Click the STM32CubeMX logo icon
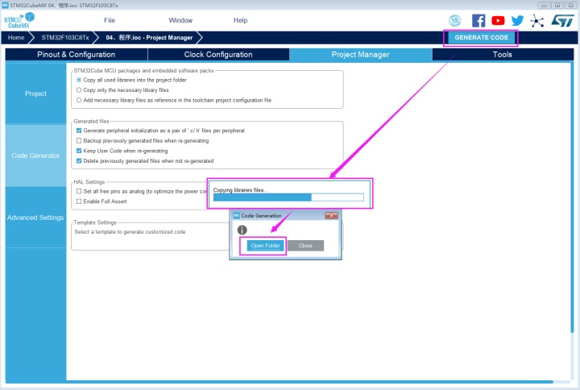Screen dimensions: 580x390 (19, 20)
